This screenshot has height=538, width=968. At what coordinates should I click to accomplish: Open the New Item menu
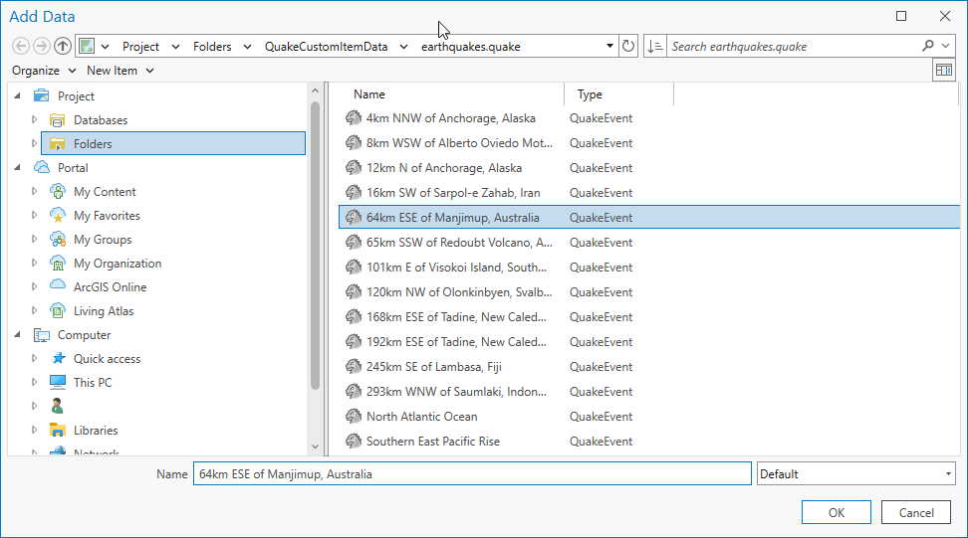click(120, 71)
